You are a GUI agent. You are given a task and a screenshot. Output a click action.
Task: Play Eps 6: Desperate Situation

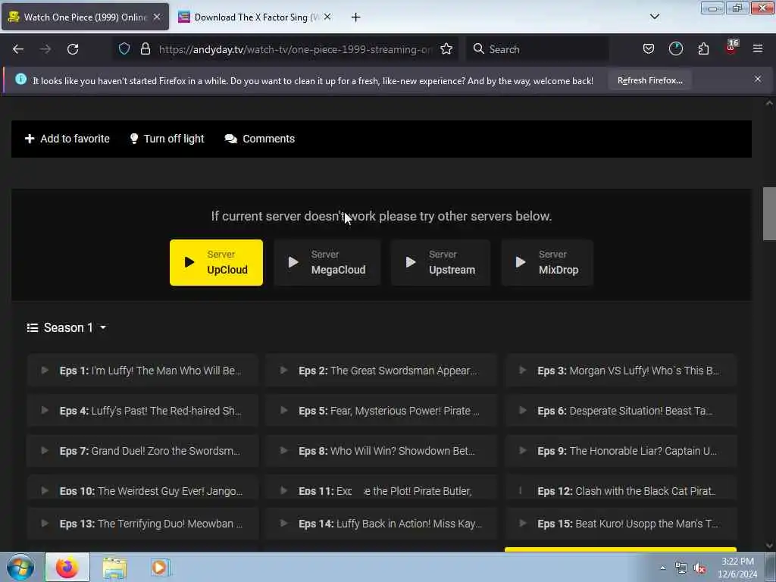click(x=621, y=411)
